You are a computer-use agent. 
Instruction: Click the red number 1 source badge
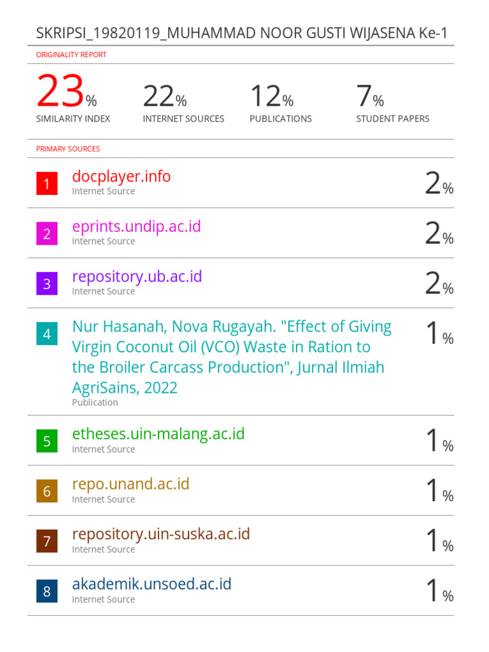coord(46,185)
